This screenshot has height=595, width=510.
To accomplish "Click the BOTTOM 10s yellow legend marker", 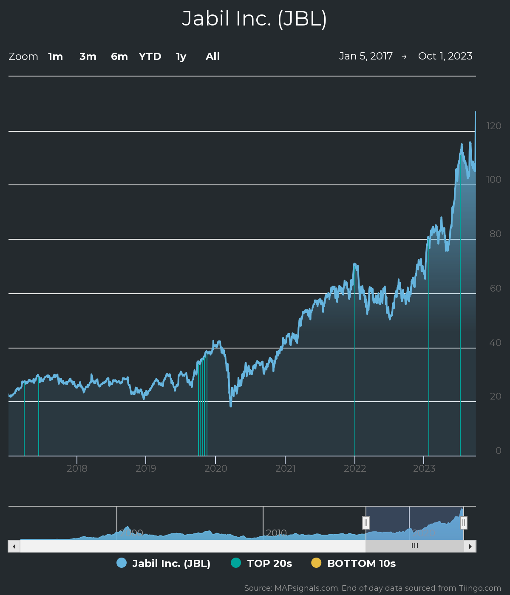I will (x=316, y=563).
